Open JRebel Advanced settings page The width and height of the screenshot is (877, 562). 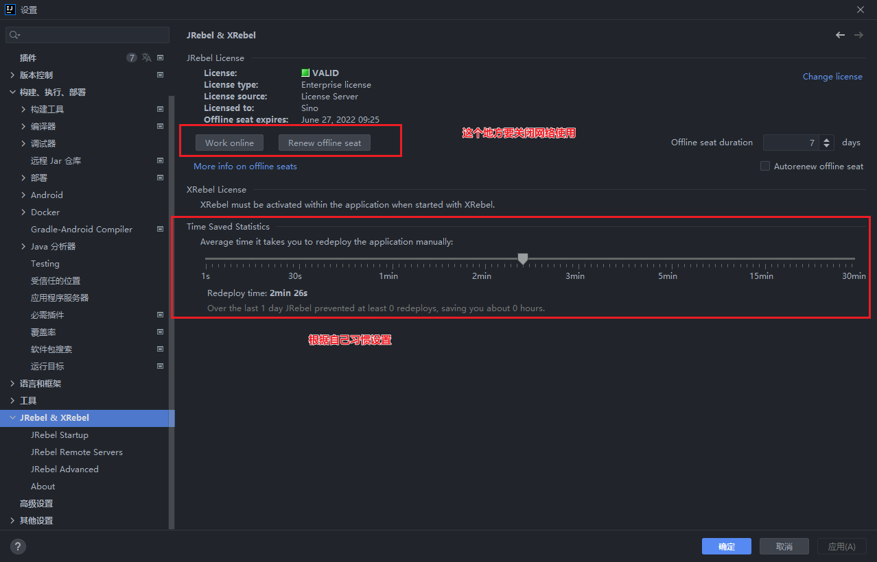[x=65, y=469]
